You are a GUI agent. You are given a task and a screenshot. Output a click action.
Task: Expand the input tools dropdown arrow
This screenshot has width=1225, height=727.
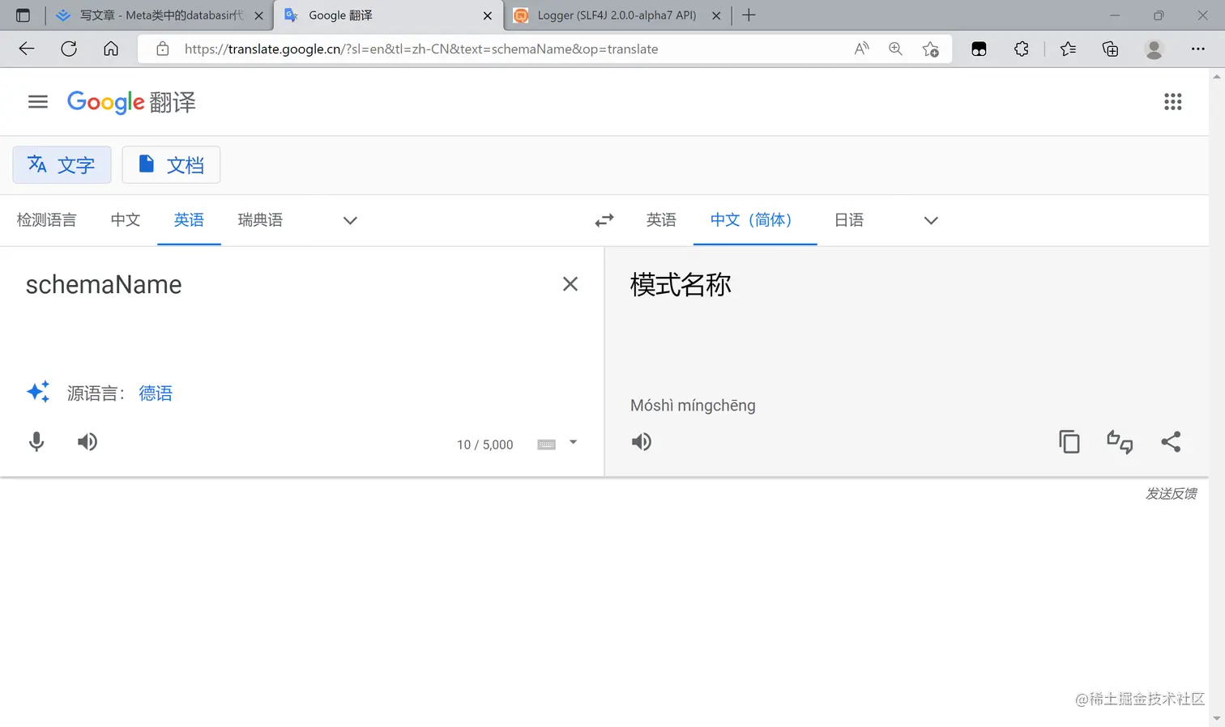[x=573, y=442]
